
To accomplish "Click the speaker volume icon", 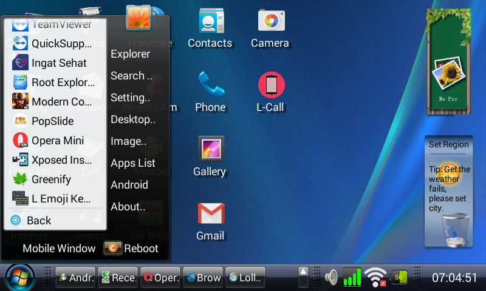I will (x=331, y=277).
